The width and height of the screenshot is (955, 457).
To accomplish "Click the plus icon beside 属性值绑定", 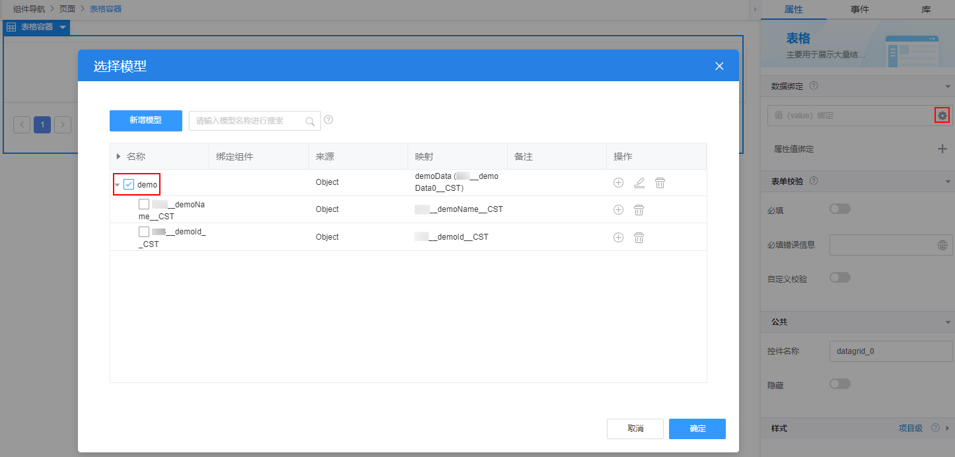I will [942, 149].
